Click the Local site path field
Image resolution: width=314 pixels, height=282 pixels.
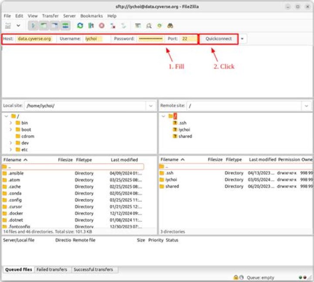click(x=85, y=106)
